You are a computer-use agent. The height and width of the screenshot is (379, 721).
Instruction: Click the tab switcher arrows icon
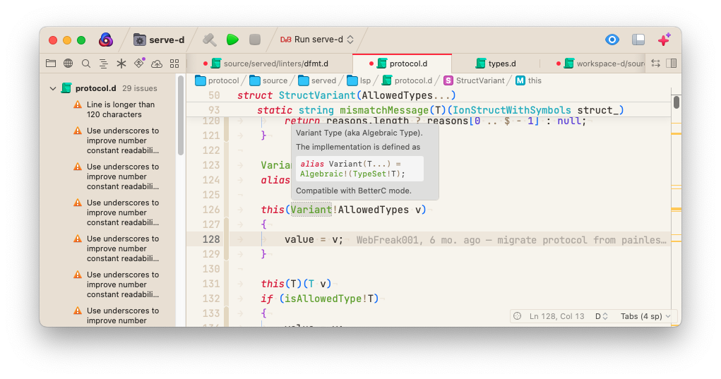click(x=656, y=64)
